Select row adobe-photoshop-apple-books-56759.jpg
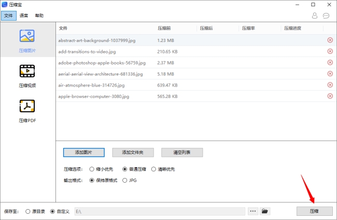This screenshot has height=220, width=337. (196, 63)
